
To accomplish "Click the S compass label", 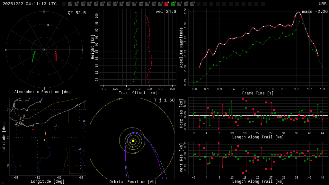I will point(44,89).
